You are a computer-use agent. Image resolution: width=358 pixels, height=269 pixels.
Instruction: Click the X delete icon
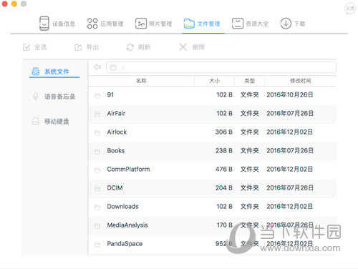coord(183,47)
